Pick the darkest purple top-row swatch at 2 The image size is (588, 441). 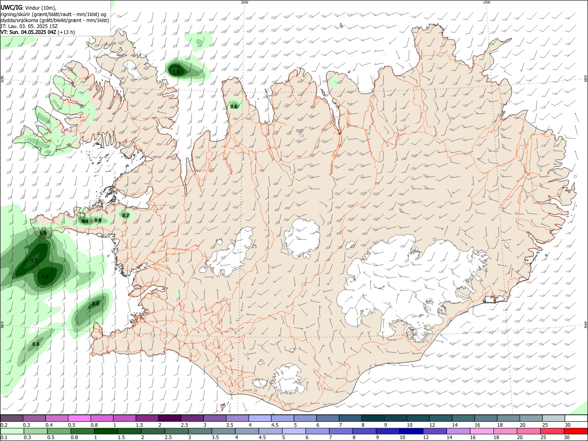[x=170, y=418]
